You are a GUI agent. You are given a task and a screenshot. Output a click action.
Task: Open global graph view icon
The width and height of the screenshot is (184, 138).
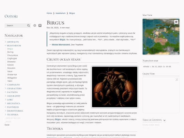177,79
